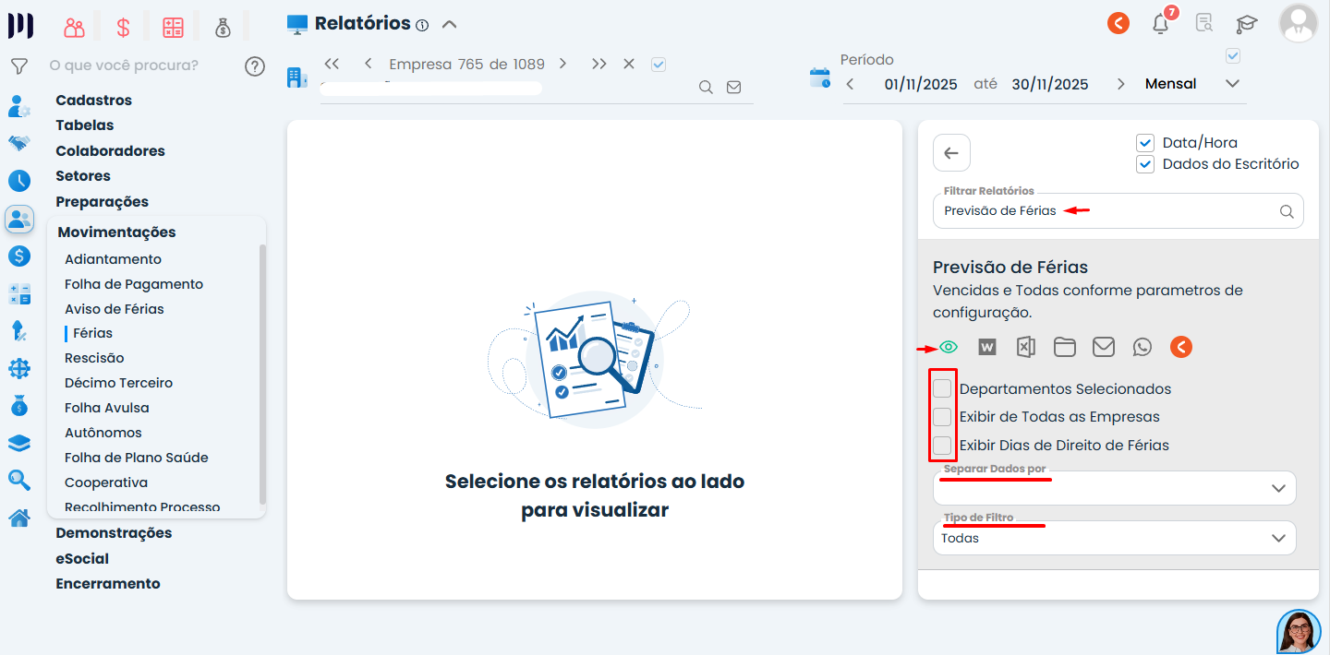
Task: Click the Movimentações submenu scrollbar
Action: (262, 374)
